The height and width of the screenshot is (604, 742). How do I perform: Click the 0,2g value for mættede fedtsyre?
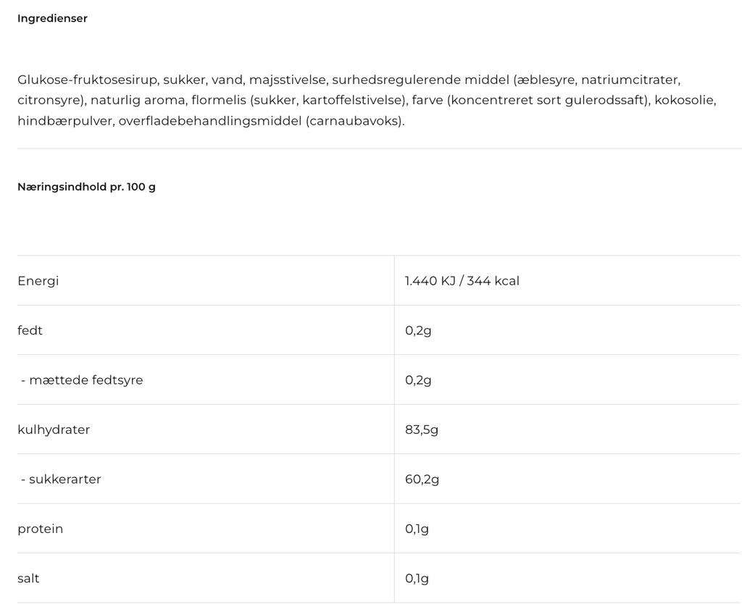click(418, 380)
